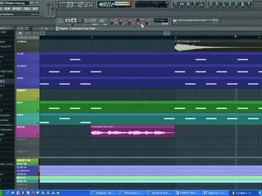Screen dimensions: 262x196
Task: Open the Tekno Expo taskbar window button
Action: 132,193
